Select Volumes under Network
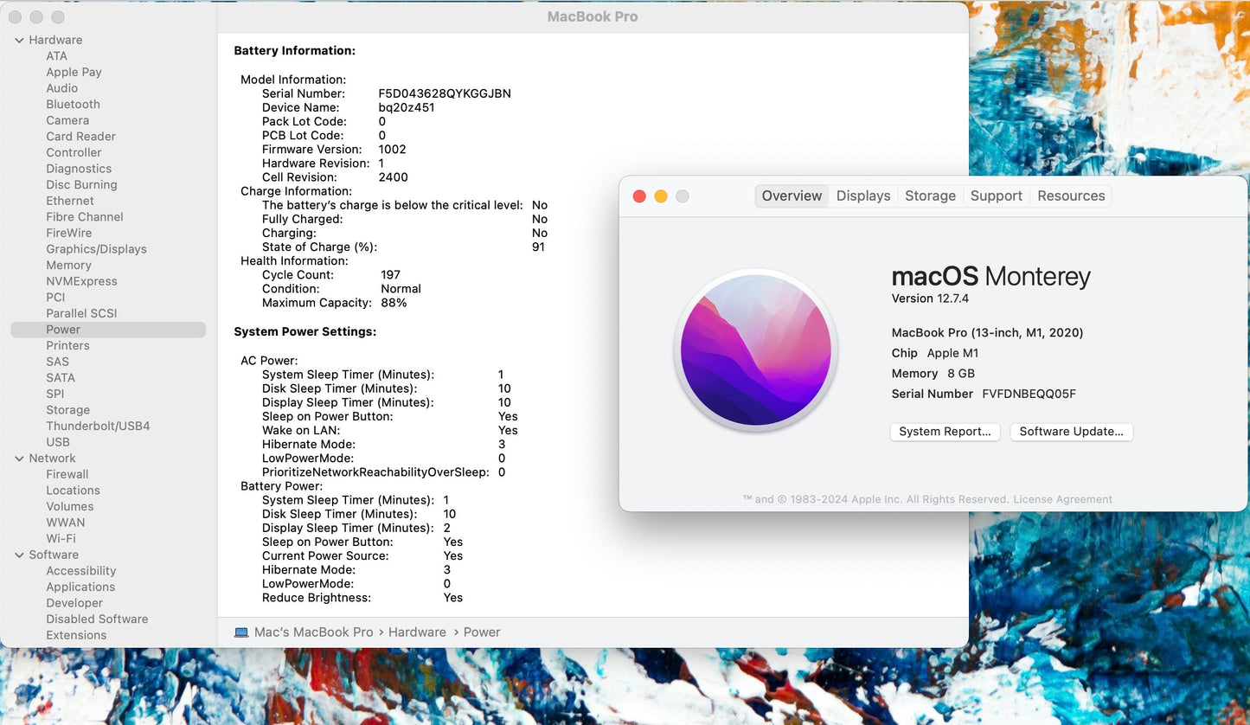Viewport: 1250px width, 725px height. 70,507
